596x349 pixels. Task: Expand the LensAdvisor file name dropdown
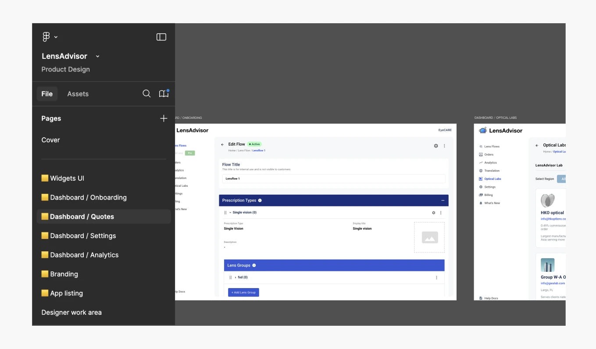[97, 56]
